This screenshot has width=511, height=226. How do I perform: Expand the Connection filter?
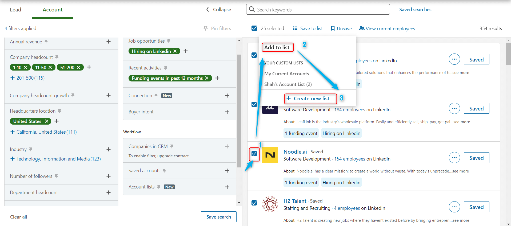click(x=227, y=96)
